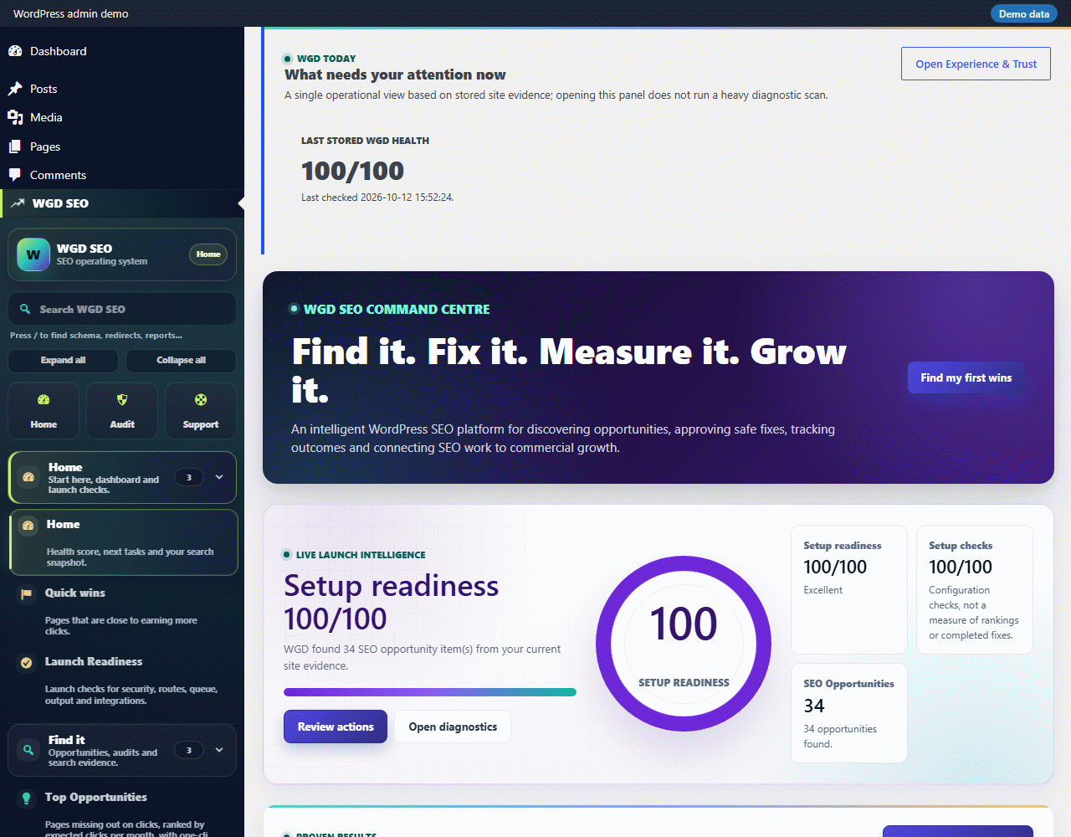Click Open Experience & Trust button
Viewport: 1071px width, 837px height.
pyautogui.click(x=976, y=64)
